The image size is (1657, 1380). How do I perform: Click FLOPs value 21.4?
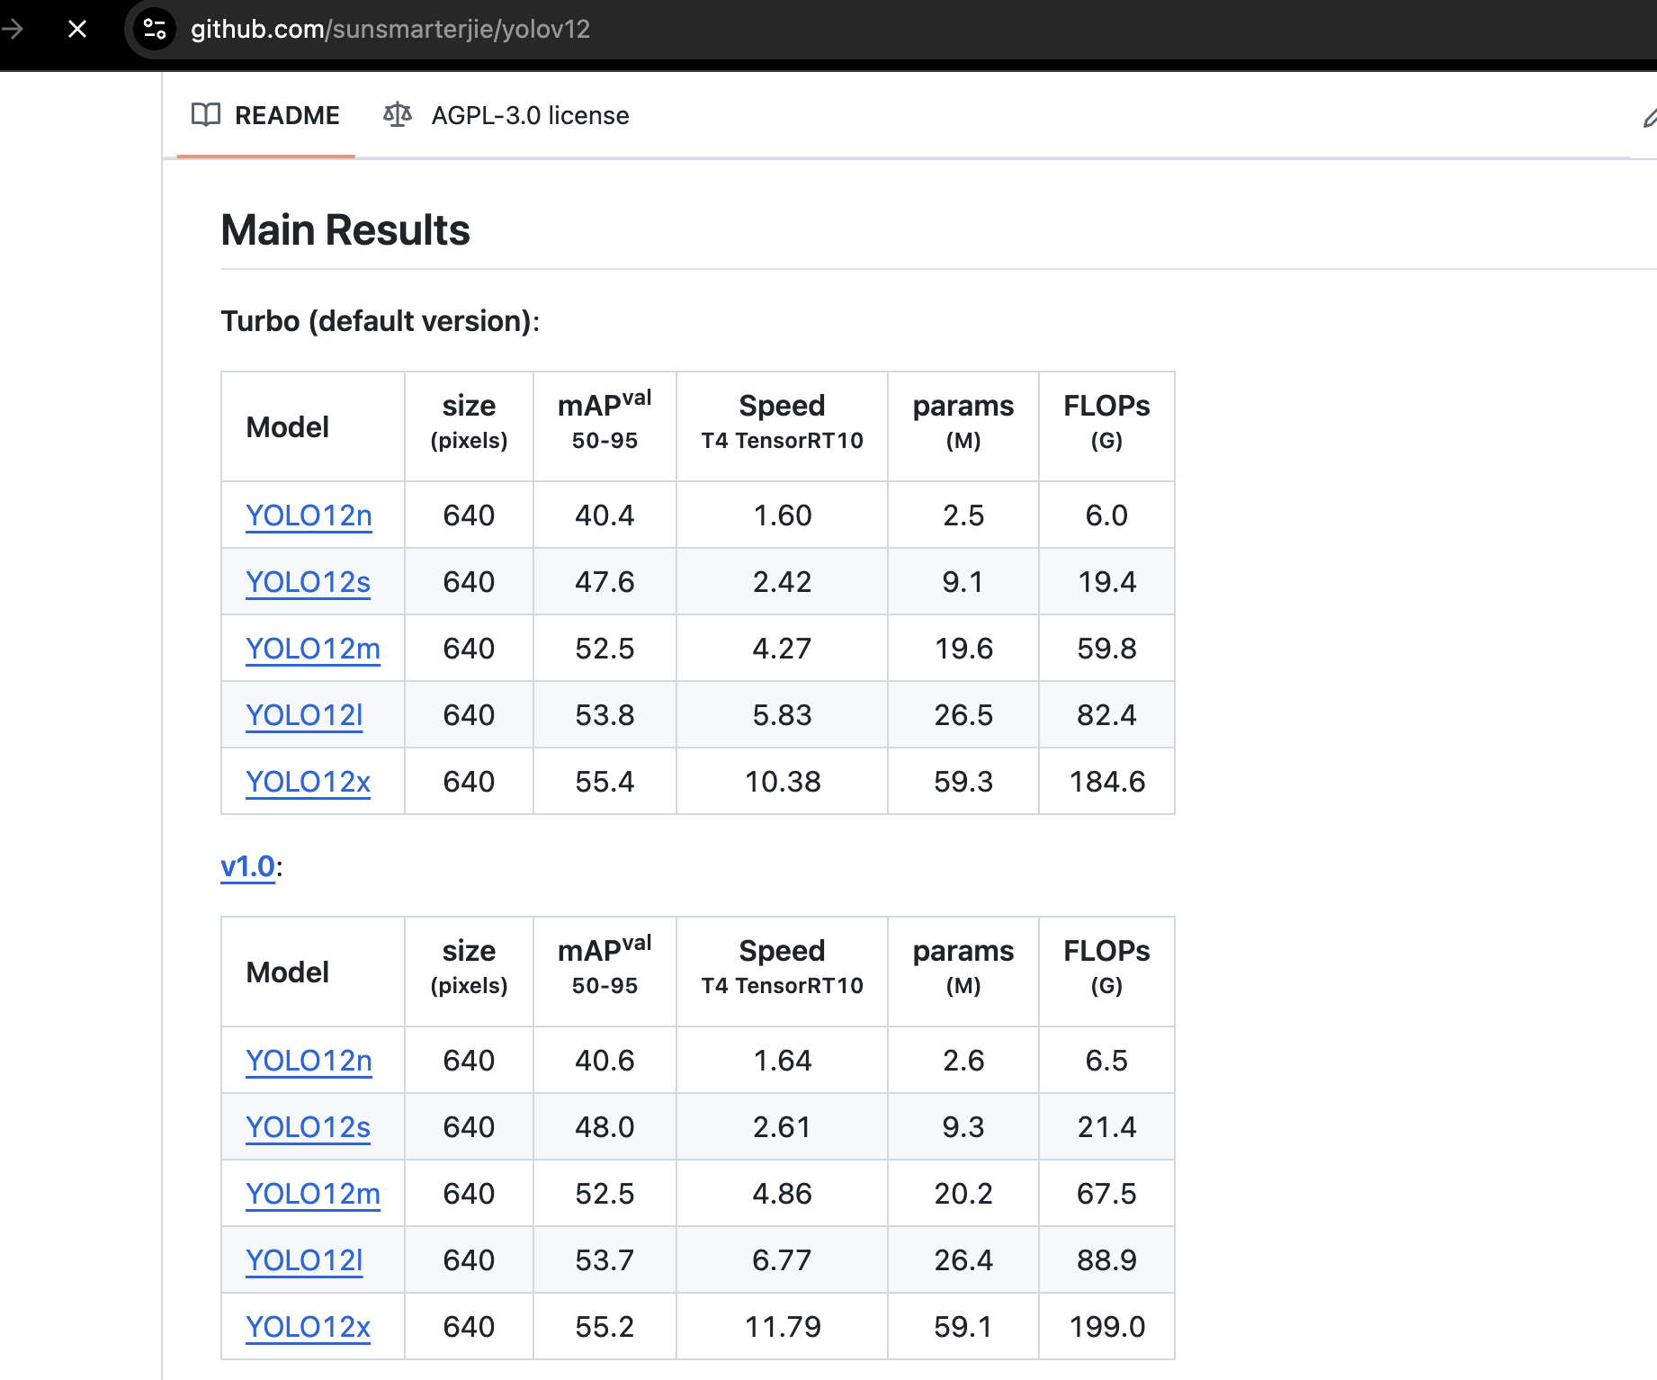tap(1106, 1127)
